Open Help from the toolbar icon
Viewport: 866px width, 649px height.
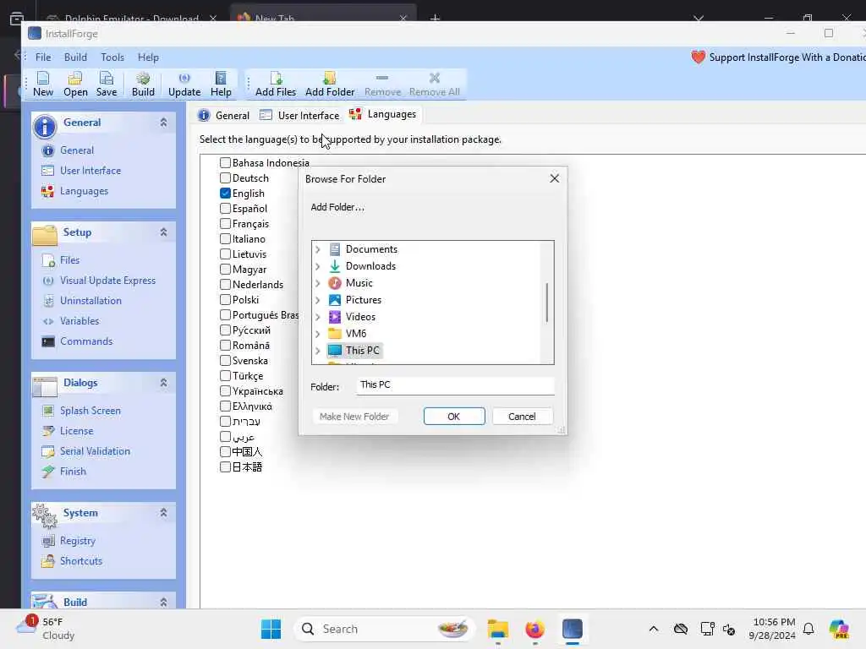[x=221, y=84]
